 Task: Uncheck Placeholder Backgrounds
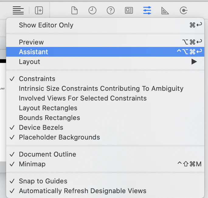[x=105, y=137]
